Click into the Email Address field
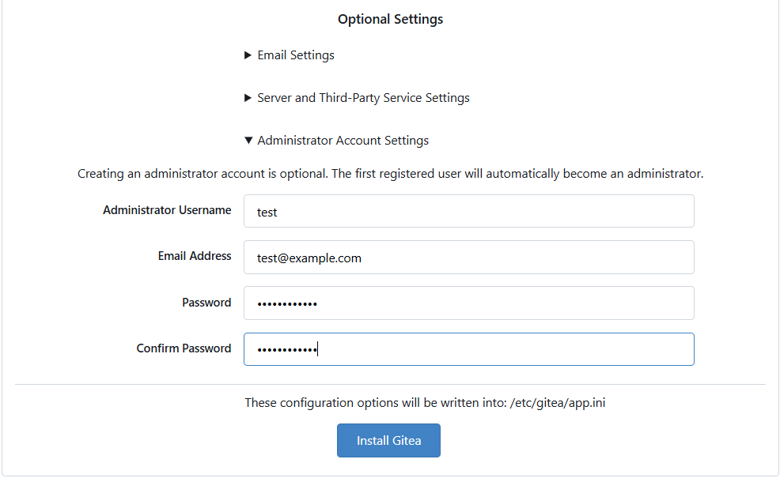Screen dimensions: 780x478 [468, 258]
